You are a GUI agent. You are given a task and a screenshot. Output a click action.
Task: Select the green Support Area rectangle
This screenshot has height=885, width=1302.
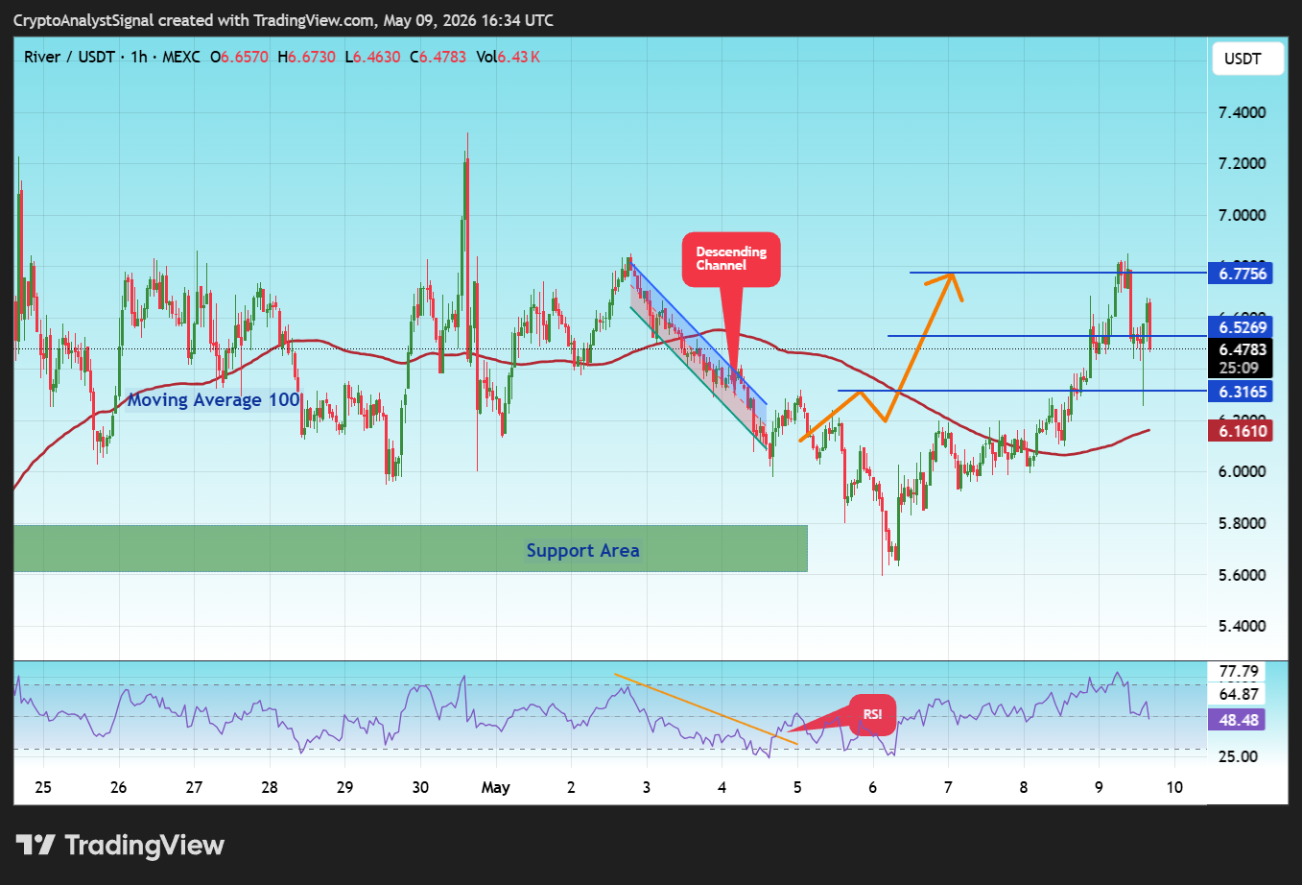(411, 549)
